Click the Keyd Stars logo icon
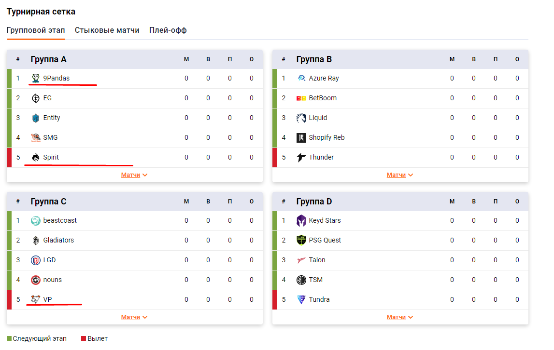 click(301, 220)
